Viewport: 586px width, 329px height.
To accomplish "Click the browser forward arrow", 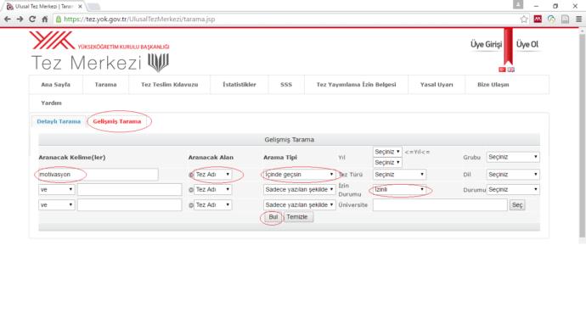I will (x=20, y=19).
